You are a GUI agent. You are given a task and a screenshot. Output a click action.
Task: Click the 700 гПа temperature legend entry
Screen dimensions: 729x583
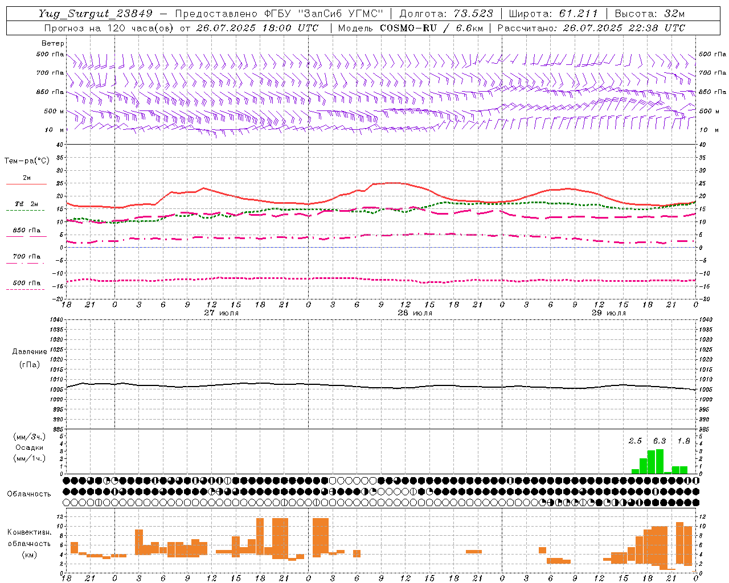click(26, 257)
